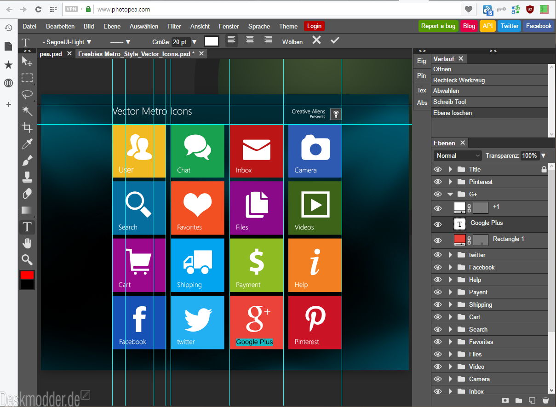Screen dimensions: 556x407
Task: Click the black background color swatch
Action: (27, 285)
